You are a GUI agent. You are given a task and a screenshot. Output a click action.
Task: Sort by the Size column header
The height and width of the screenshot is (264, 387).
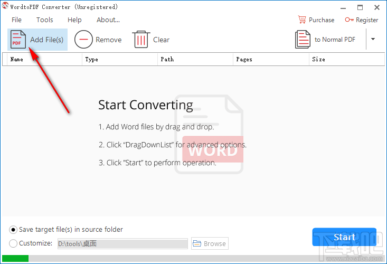[x=347, y=59]
